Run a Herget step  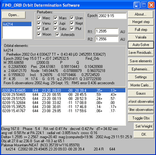point(140,22)
